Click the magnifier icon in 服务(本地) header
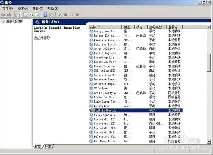The width and height of the screenshot is (213, 155). (37, 22)
